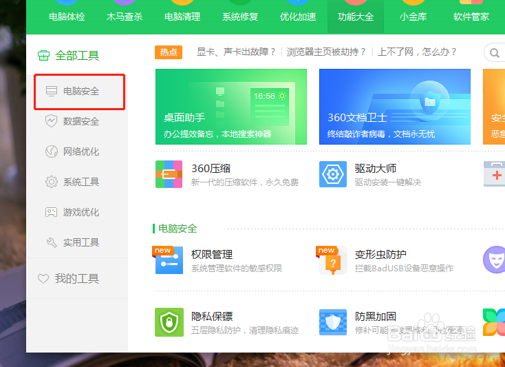The image size is (505, 367).
Task: Click the 变形虫防护 icon
Action: [x=332, y=260]
